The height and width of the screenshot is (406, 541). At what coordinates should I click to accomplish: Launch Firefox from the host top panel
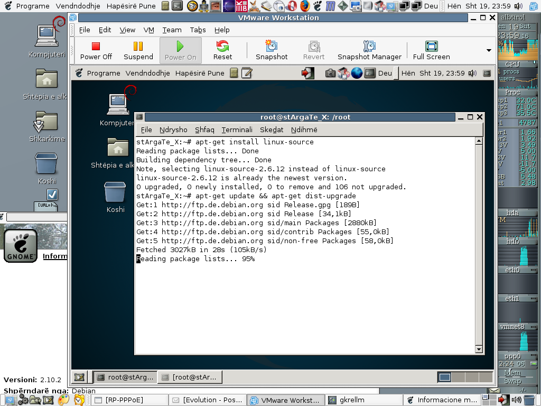tap(305, 6)
